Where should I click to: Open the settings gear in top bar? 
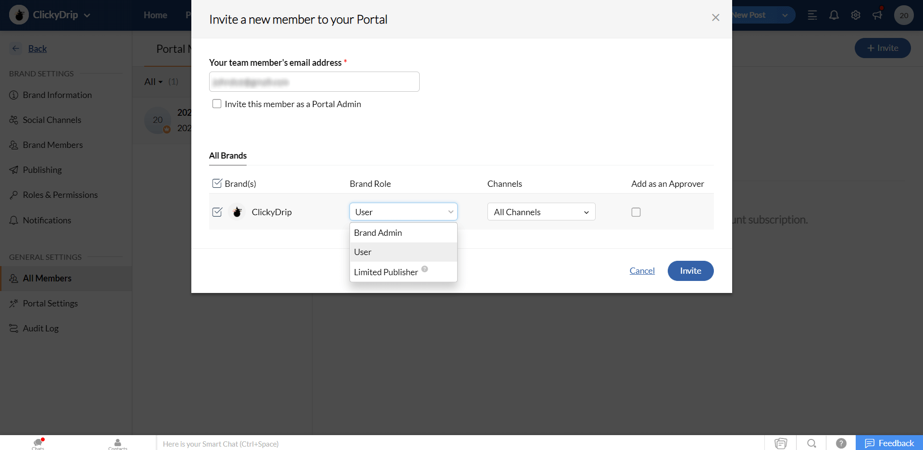point(856,15)
